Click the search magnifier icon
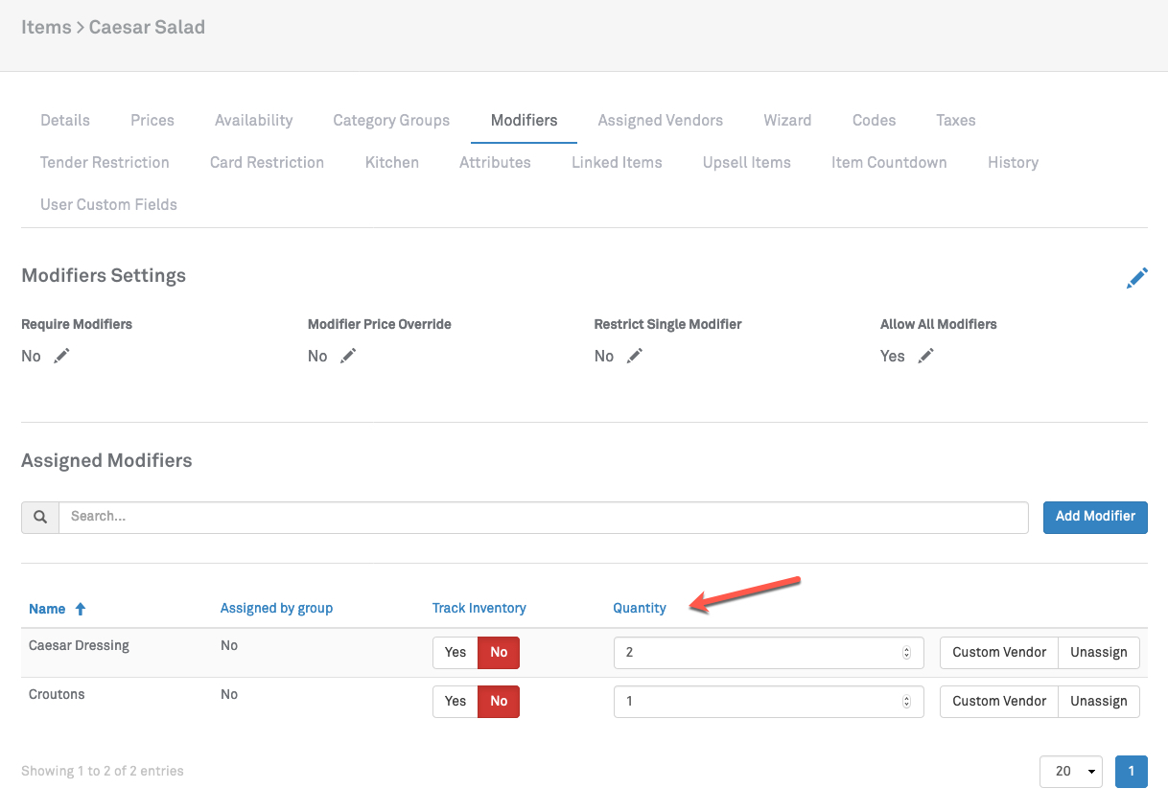The image size is (1168, 812). tap(40, 517)
